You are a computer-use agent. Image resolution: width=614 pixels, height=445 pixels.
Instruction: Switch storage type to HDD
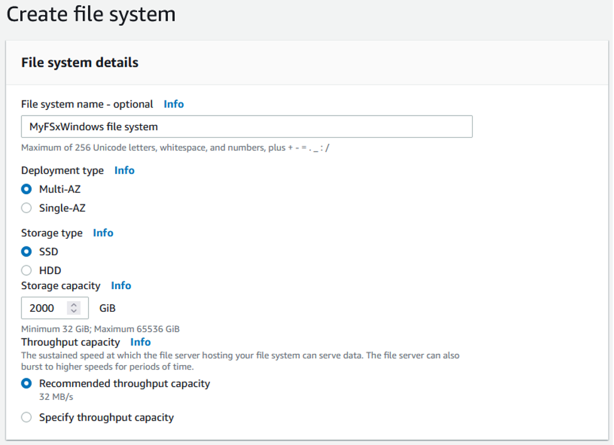coord(26,270)
